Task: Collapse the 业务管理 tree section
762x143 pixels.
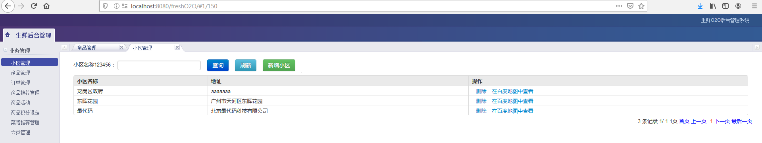Action: pyautogui.click(x=6, y=50)
